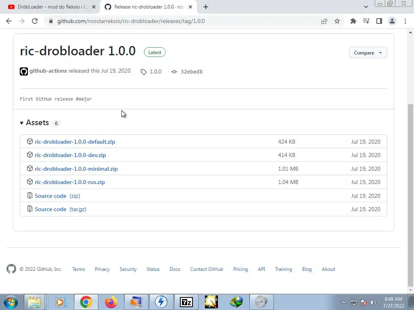Click the GitHub logo in footer

11,269
